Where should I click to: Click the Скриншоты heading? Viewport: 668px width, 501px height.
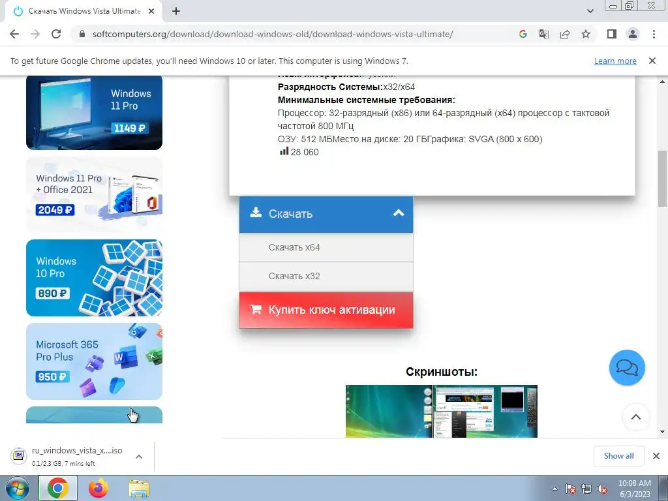coord(442,371)
